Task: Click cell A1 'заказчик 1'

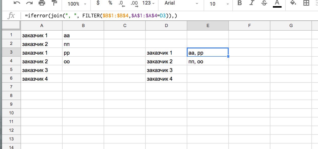Action: pos(42,35)
